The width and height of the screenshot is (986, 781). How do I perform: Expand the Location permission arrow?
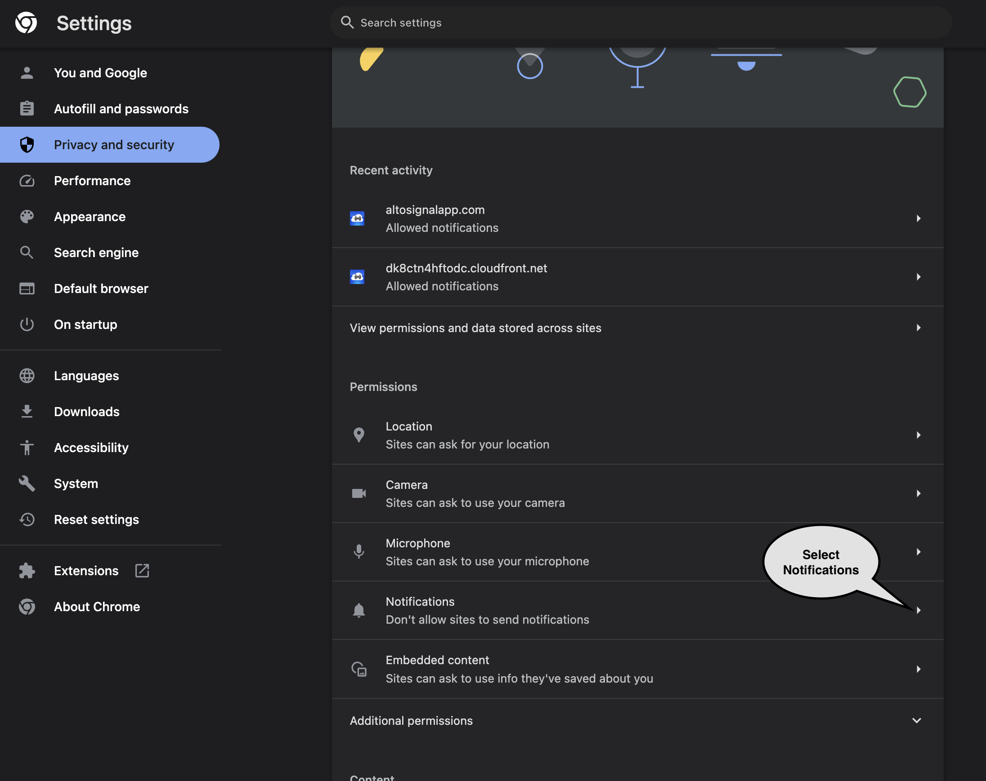click(x=918, y=435)
